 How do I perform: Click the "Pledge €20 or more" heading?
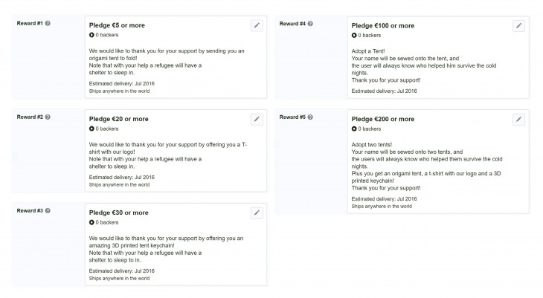coord(118,119)
